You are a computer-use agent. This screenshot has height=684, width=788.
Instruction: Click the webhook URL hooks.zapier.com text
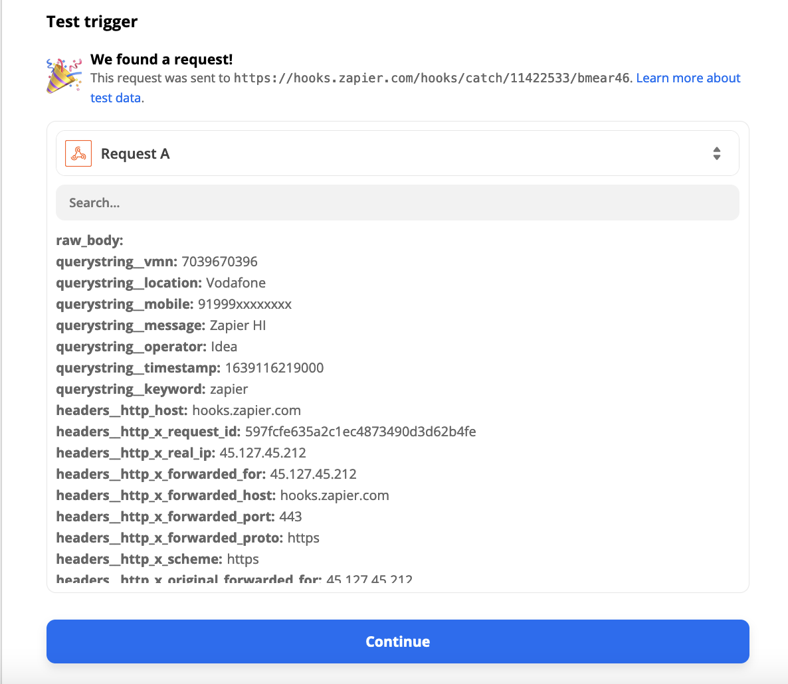tap(431, 78)
